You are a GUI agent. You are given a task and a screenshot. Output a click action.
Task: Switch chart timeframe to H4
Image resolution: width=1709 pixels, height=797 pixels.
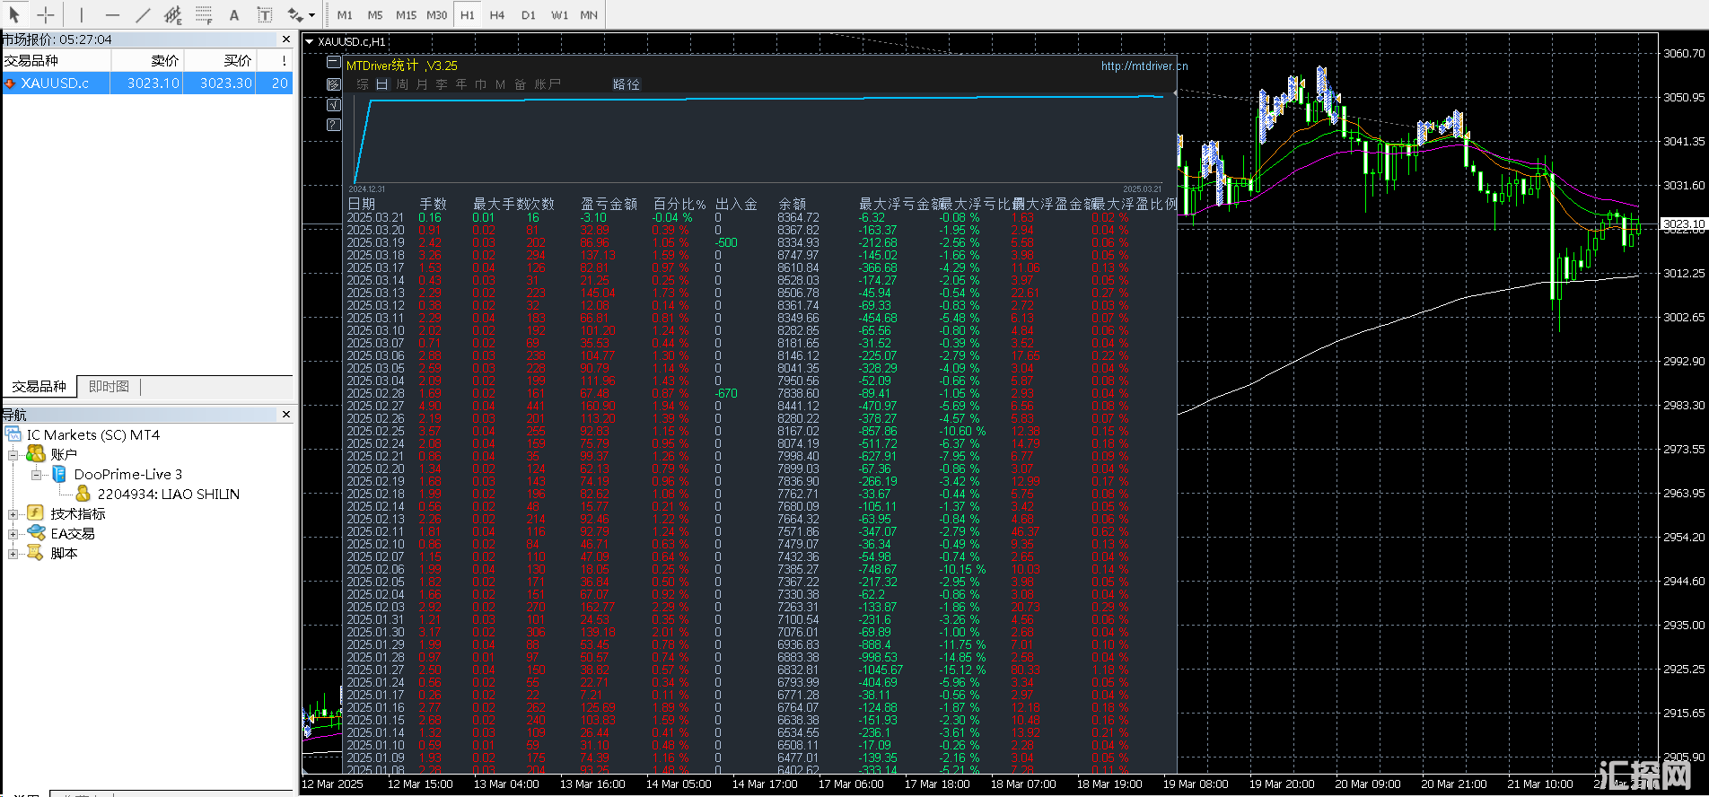click(497, 15)
